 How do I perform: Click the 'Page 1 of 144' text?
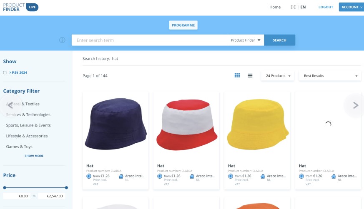pos(95,76)
